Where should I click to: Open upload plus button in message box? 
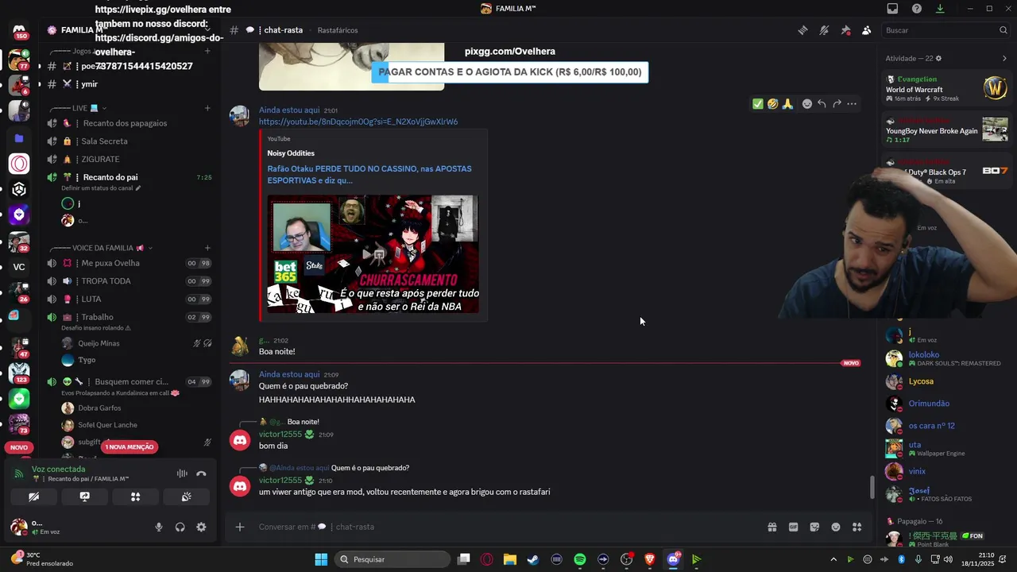(240, 527)
